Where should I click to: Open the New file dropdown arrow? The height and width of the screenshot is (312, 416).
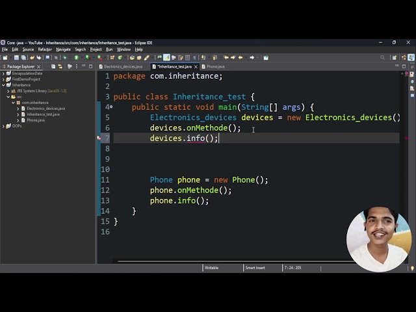point(10,58)
